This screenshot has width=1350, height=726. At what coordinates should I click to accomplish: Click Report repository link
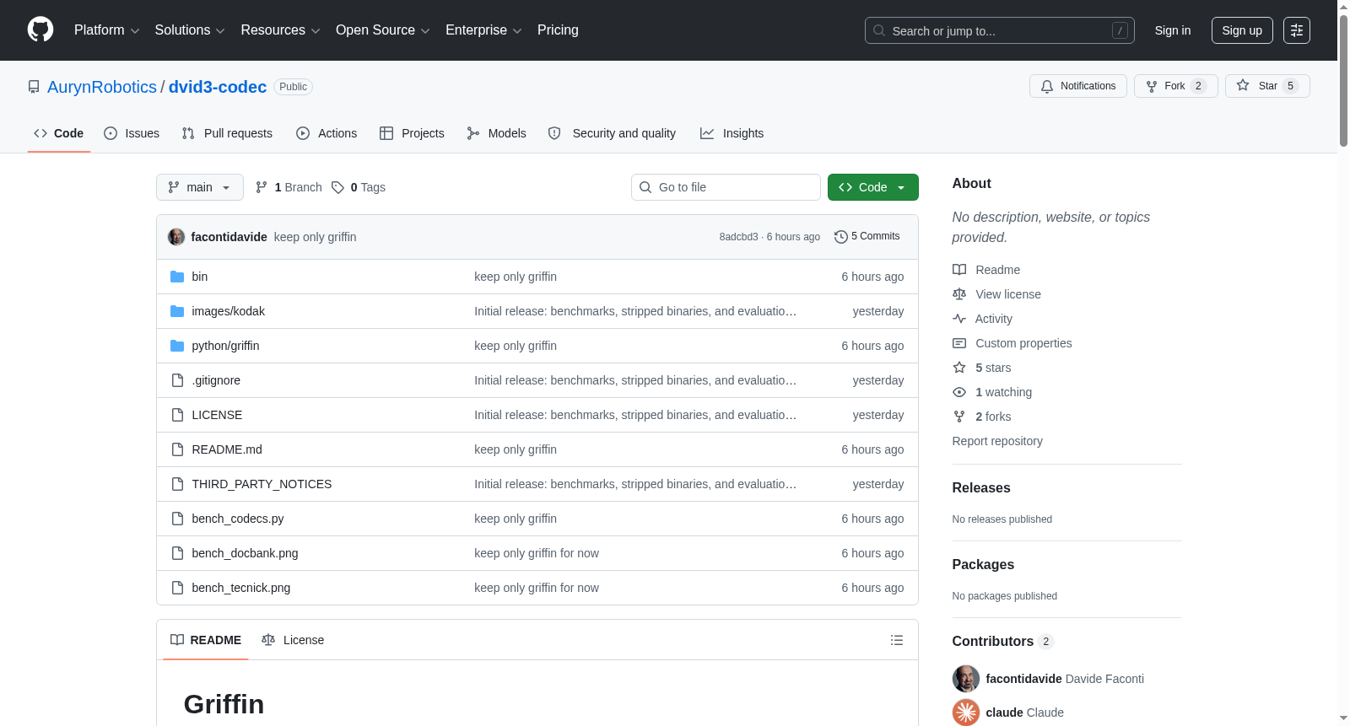coord(997,441)
